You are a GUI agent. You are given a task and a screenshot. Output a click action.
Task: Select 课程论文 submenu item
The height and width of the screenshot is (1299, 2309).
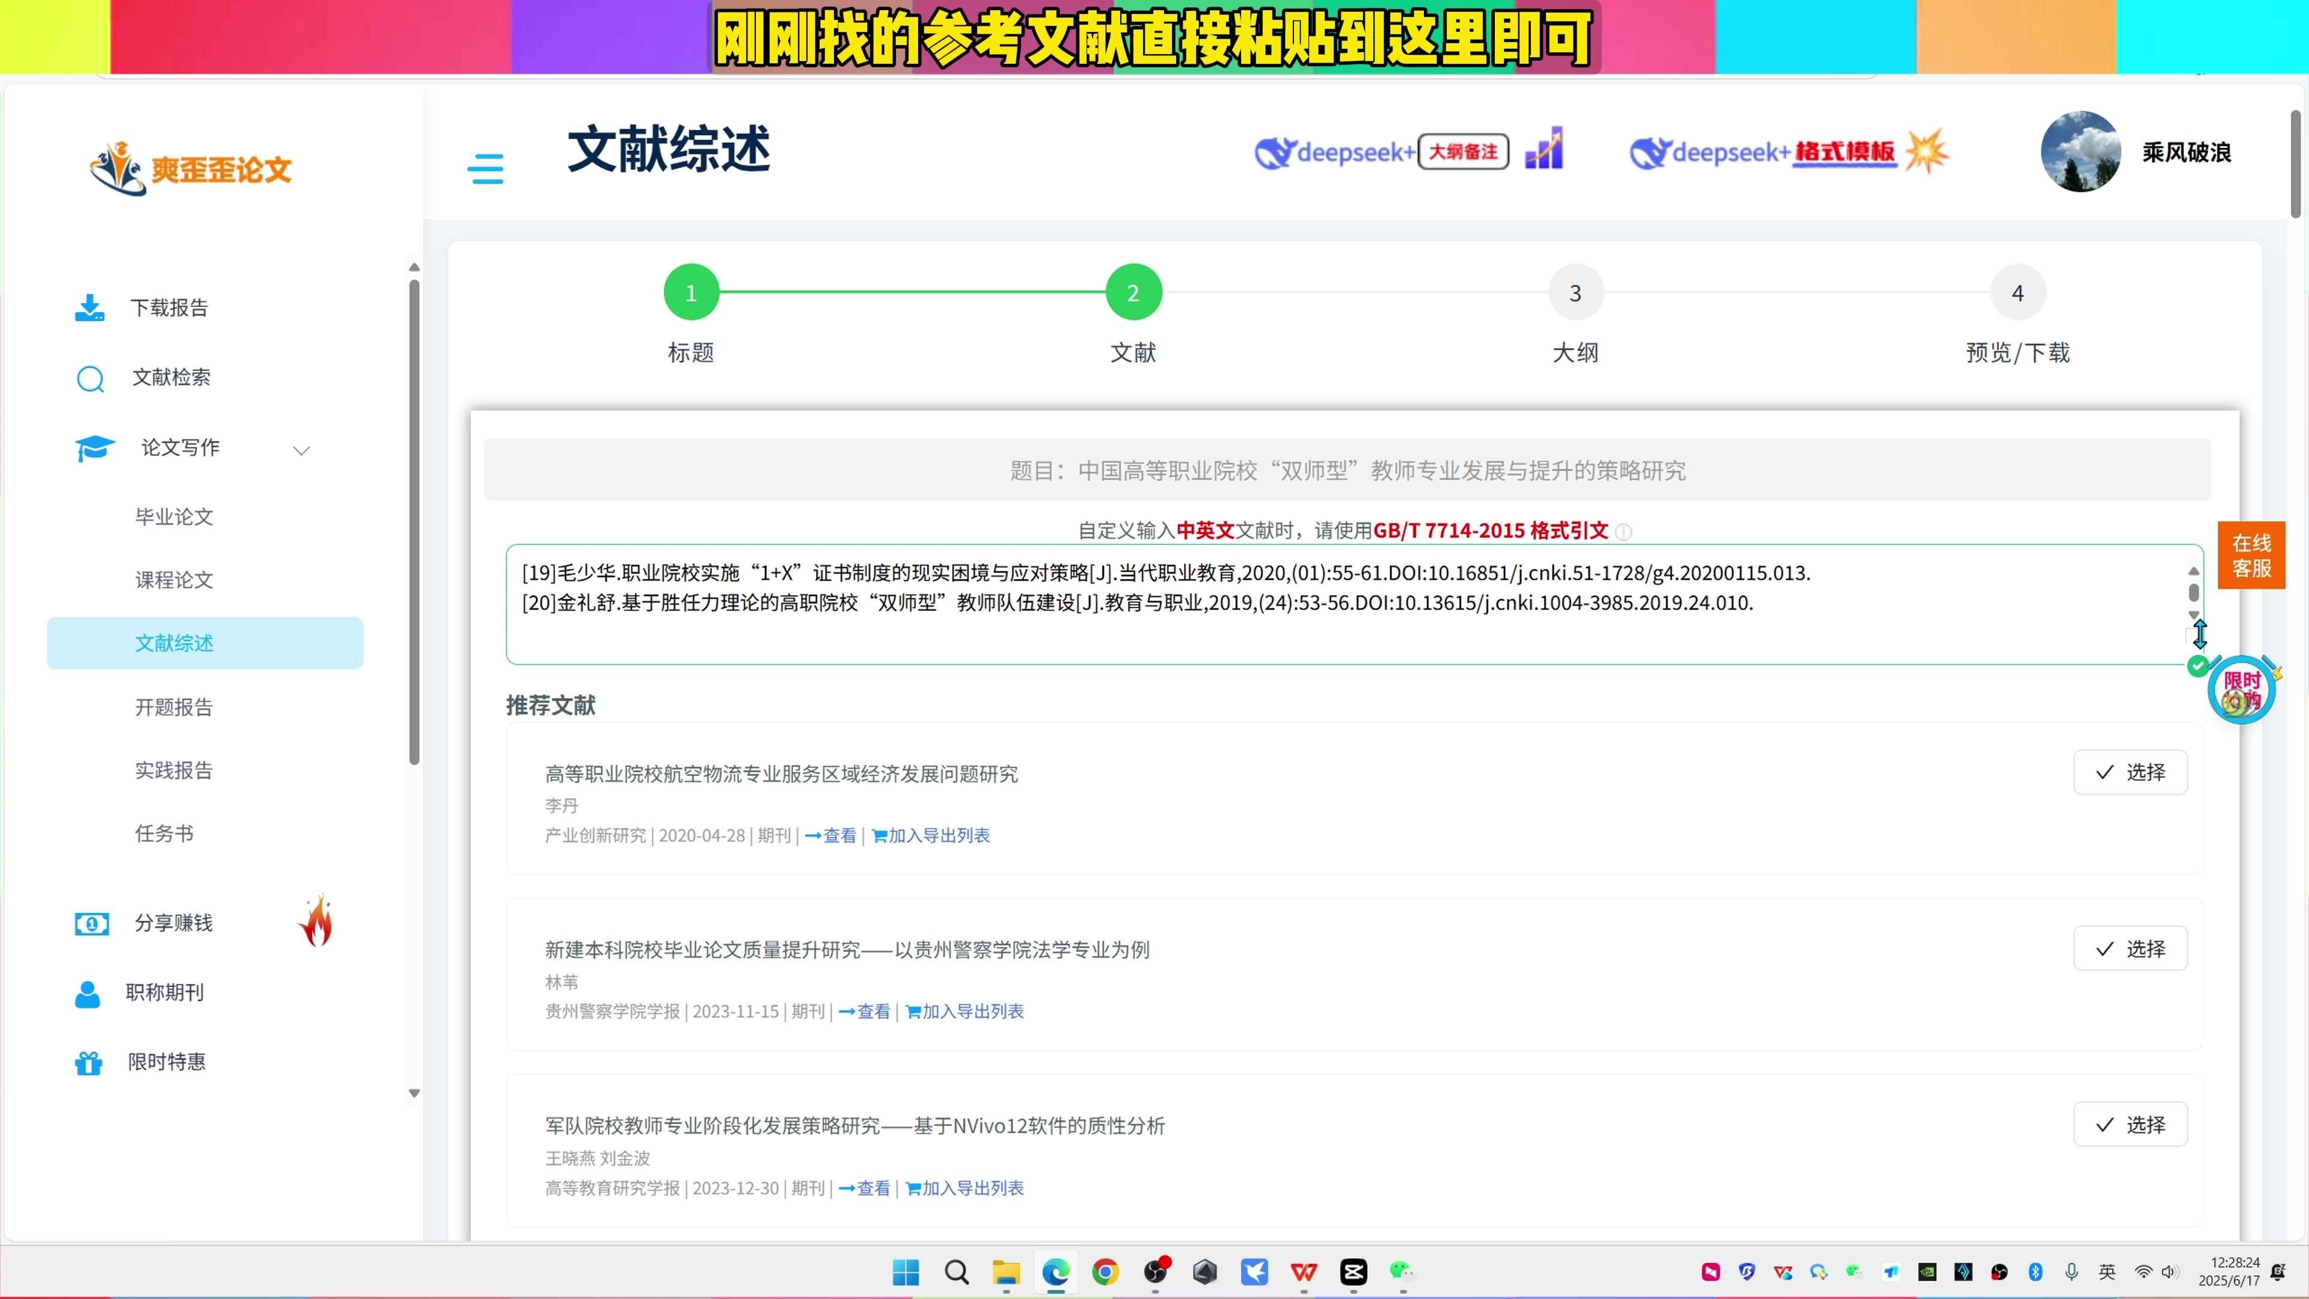click(174, 580)
